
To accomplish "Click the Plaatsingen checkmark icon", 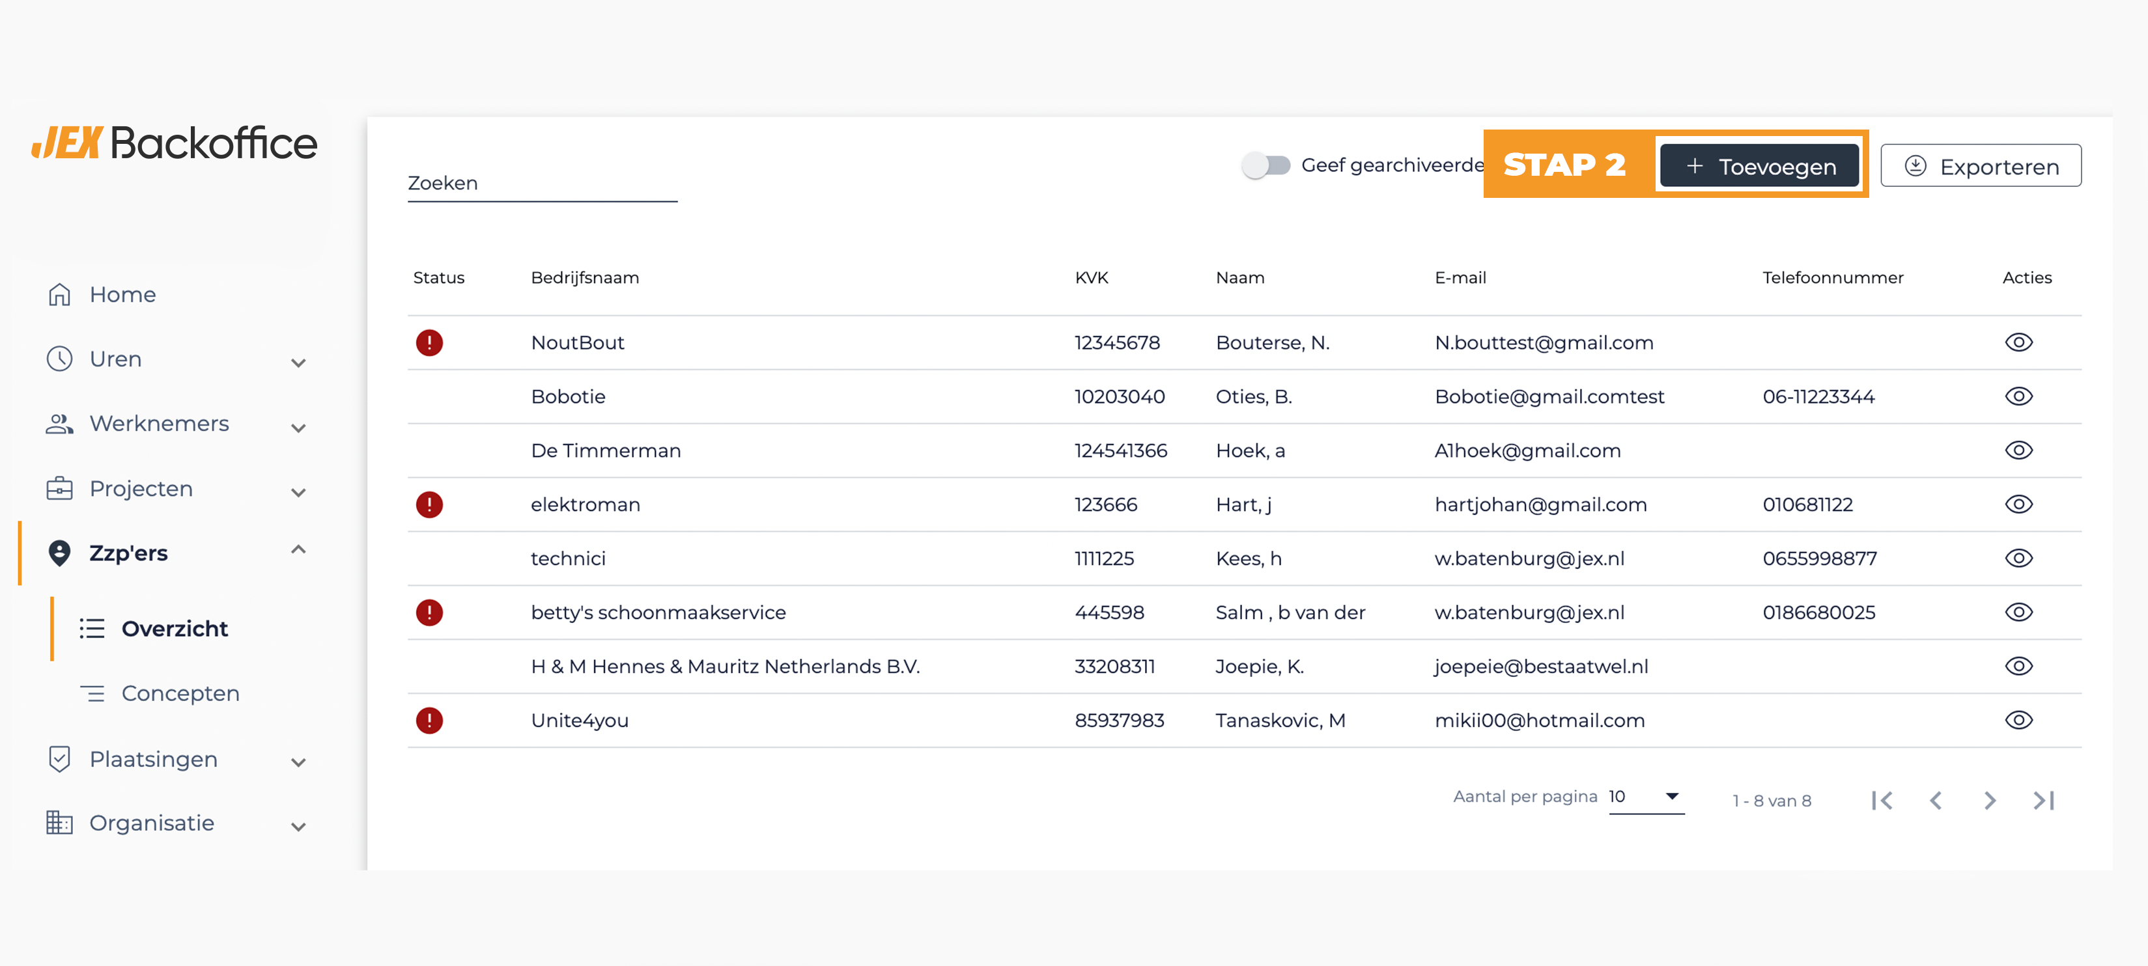I will click(x=59, y=758).
